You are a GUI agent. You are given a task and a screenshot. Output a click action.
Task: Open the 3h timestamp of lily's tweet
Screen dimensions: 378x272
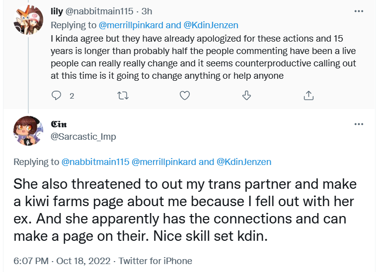pos(147,11)
